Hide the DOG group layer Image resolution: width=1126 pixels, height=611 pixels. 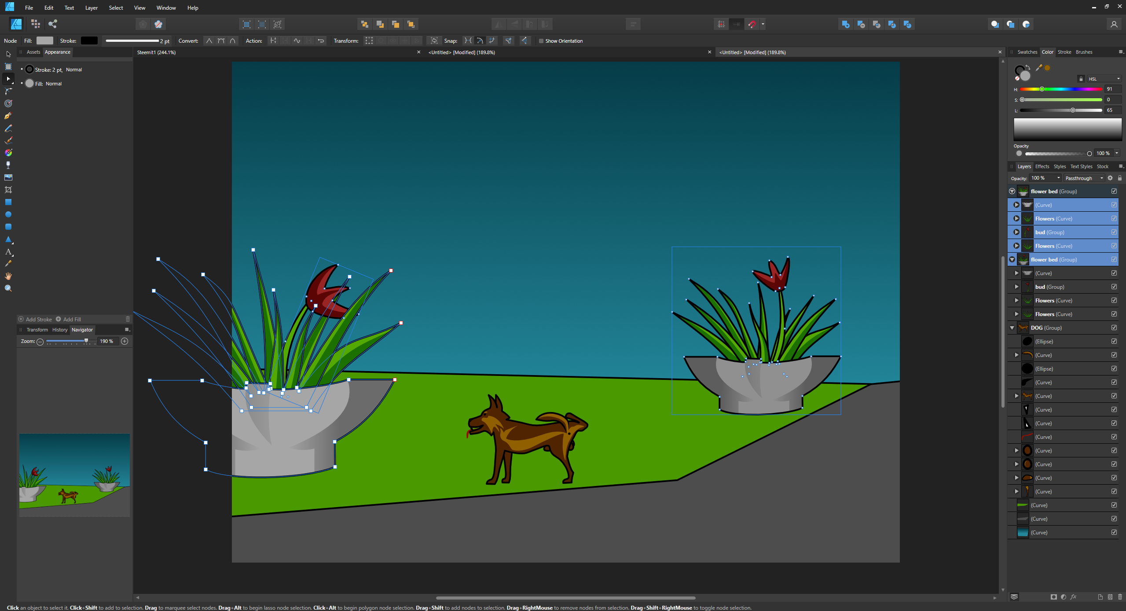1114,328
